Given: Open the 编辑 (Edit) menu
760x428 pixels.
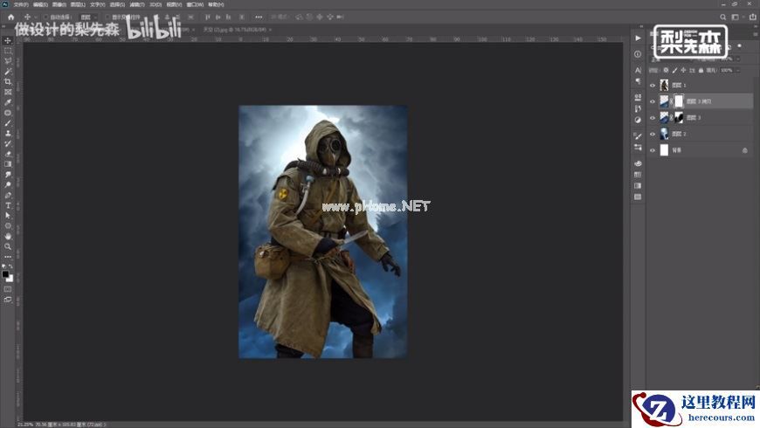Looking at the screenshot, I should pyautogui.click(x=39, y=4).
